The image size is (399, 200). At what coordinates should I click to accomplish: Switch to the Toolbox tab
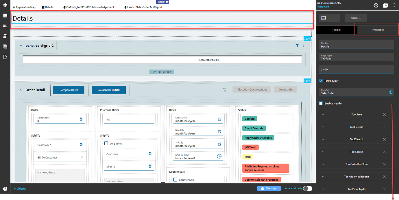tap(336, 30)
